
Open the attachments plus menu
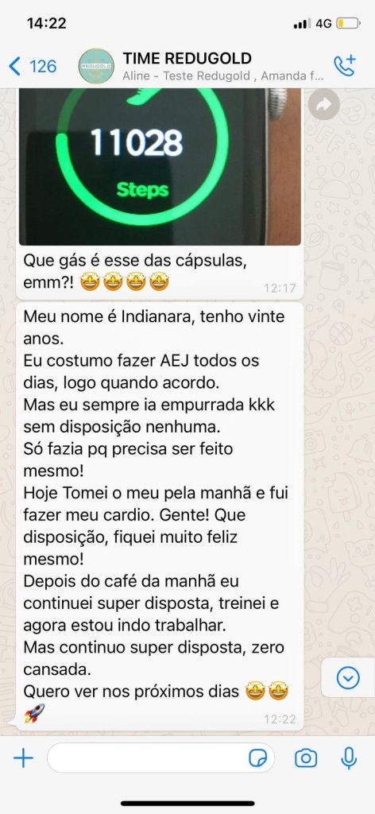coord(23,758)
